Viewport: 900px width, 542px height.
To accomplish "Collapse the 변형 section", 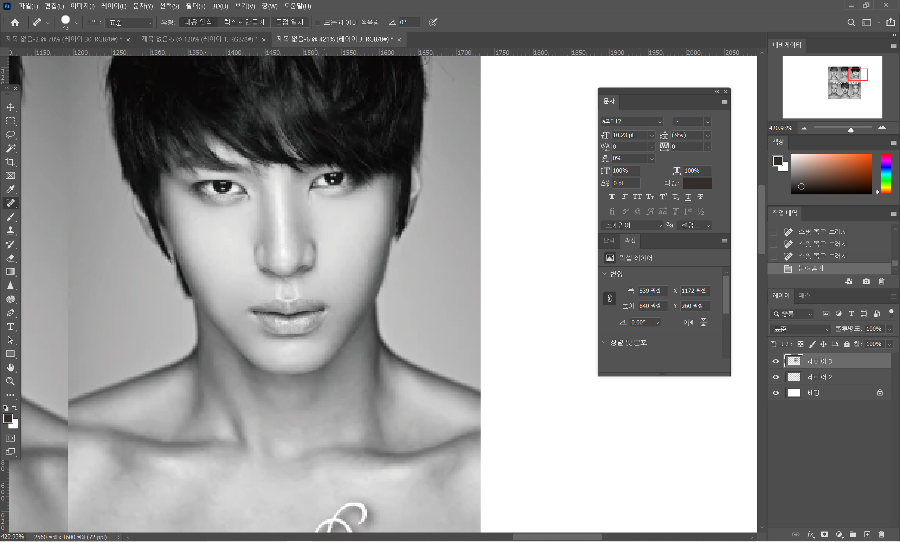I will click(604, 273).
